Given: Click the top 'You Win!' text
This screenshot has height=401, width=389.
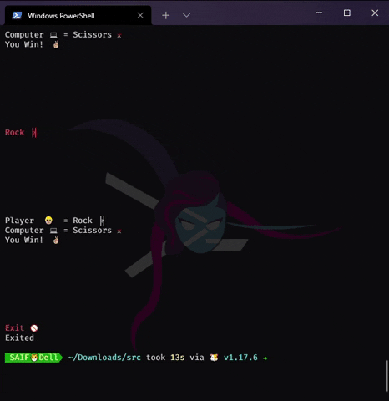Looking at the screenshot, I should [x=24, y=44].
